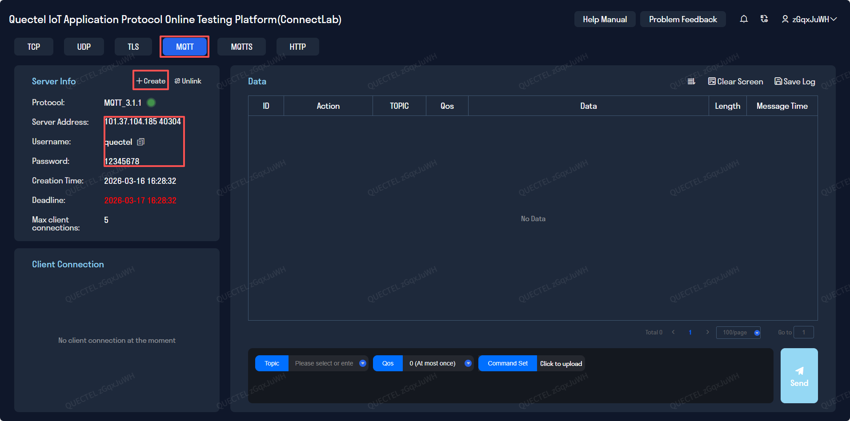Save Log from the data panel

click(x=794, y=81)
